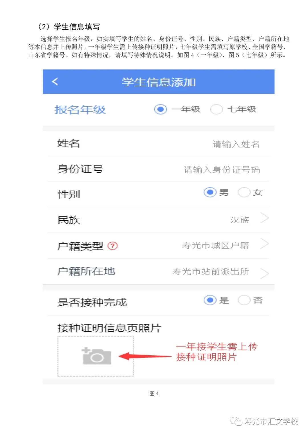Select 一年级 grade radio button
The width and height of the screenshot is (308, 435).
tap(161, 109)
